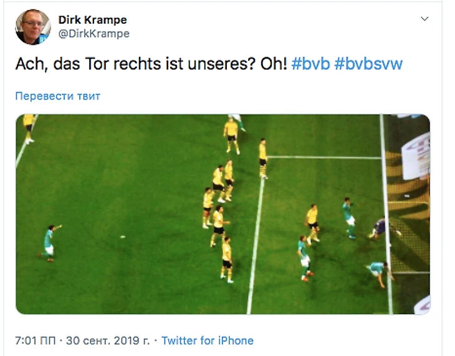Click the white ball in the photo

click(123, 237)
